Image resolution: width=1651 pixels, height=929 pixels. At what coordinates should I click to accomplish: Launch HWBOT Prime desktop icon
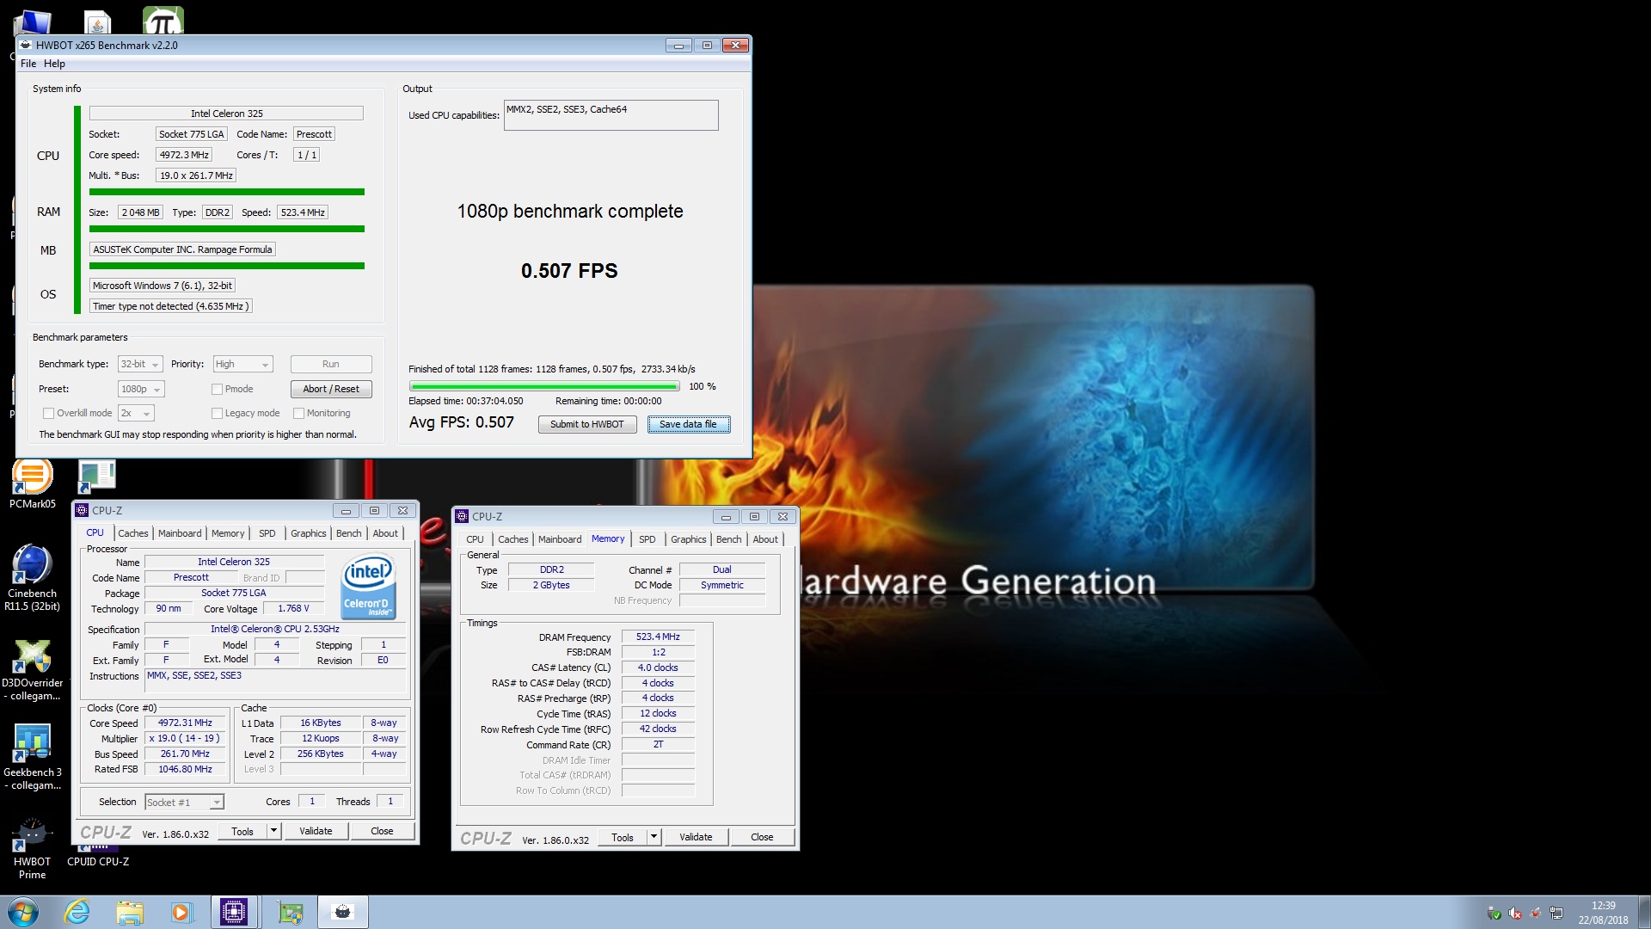coord(32,847)
